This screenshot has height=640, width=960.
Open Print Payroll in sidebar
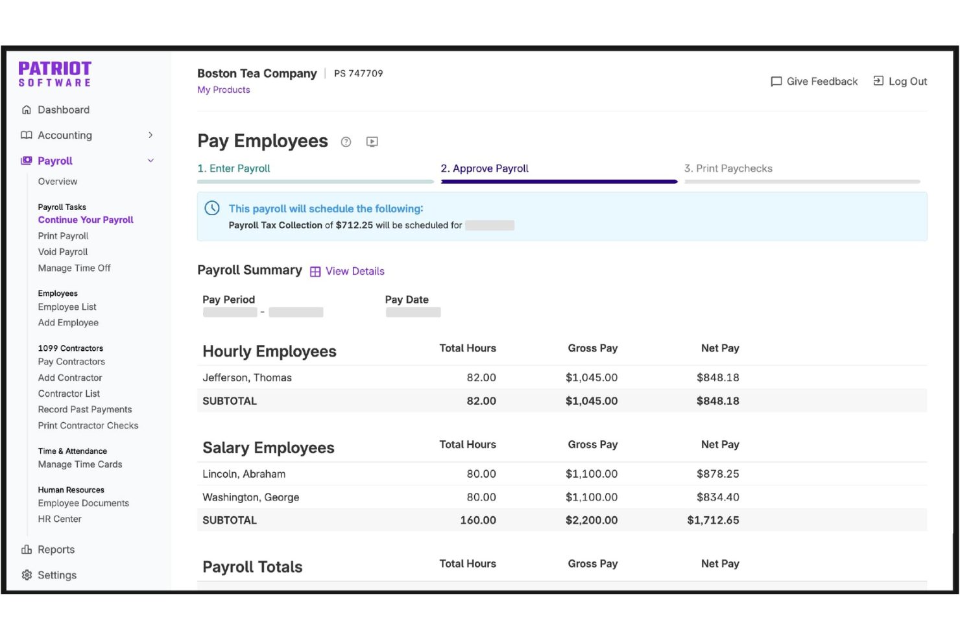pos(63,236)
